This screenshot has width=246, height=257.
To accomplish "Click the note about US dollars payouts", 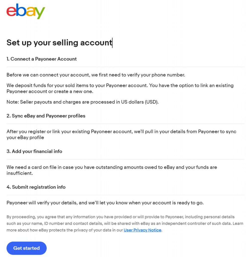I will point(83,102).
